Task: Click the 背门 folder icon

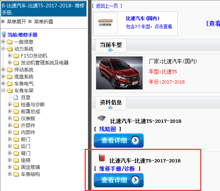Action: tap(16, 153)
